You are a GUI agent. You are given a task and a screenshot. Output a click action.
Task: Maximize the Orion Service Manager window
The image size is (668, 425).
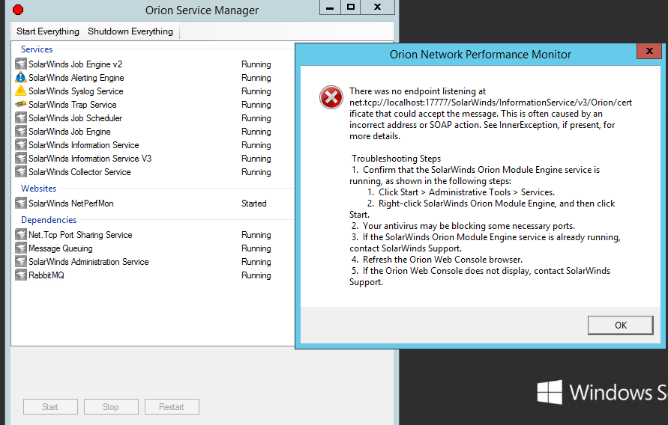tap(351, 7)
